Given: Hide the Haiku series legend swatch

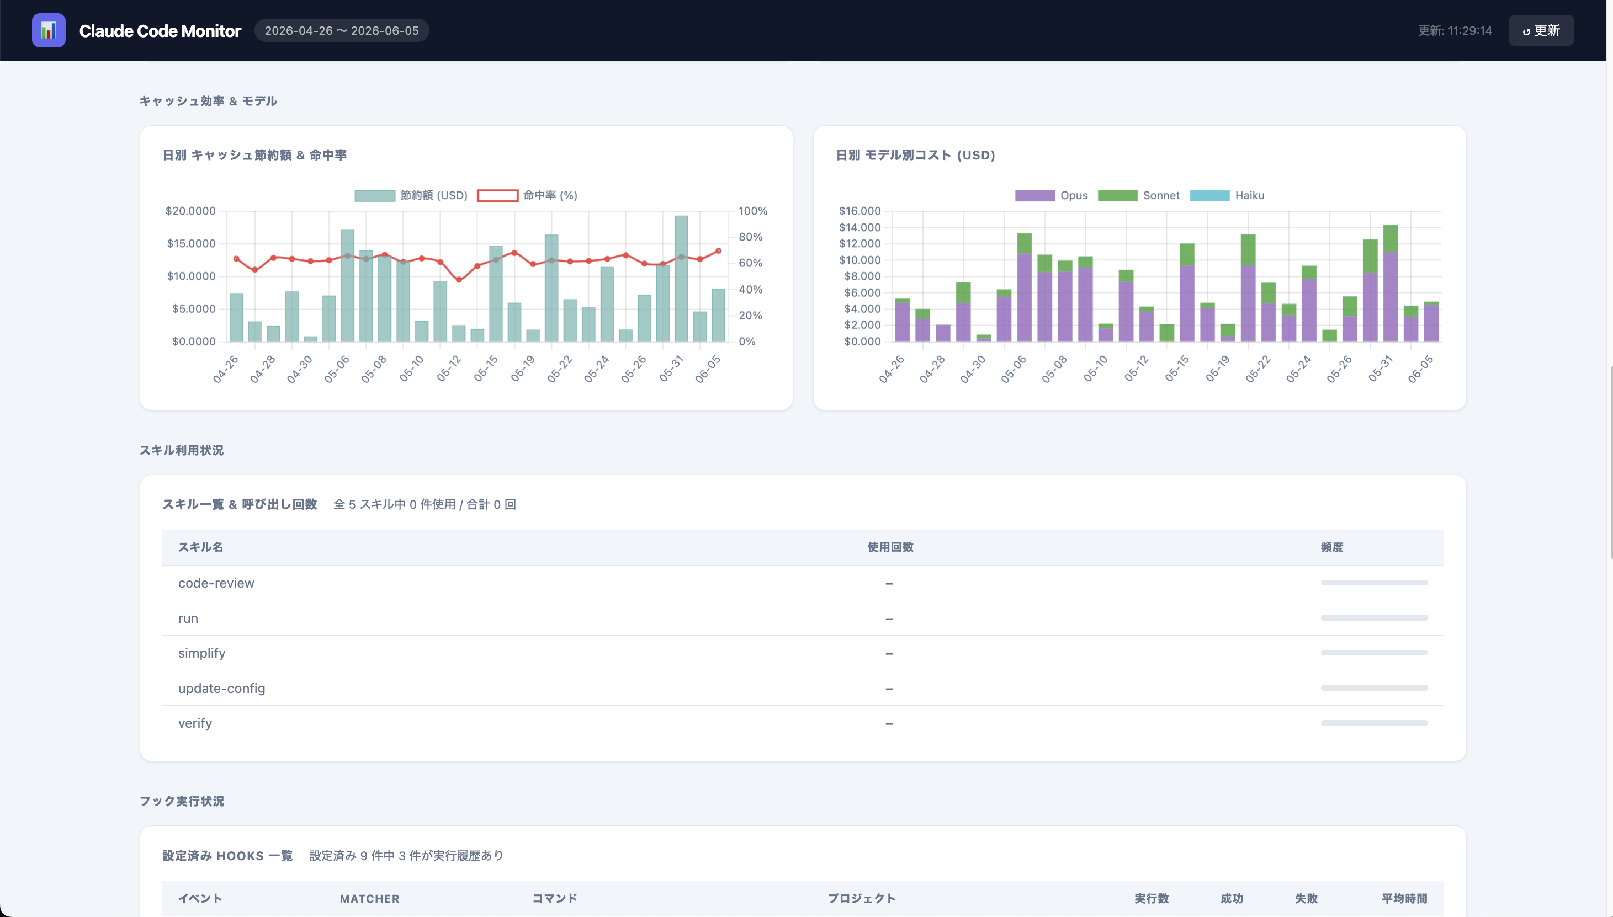Looking at the screenshot, I should coord(1209,195).
